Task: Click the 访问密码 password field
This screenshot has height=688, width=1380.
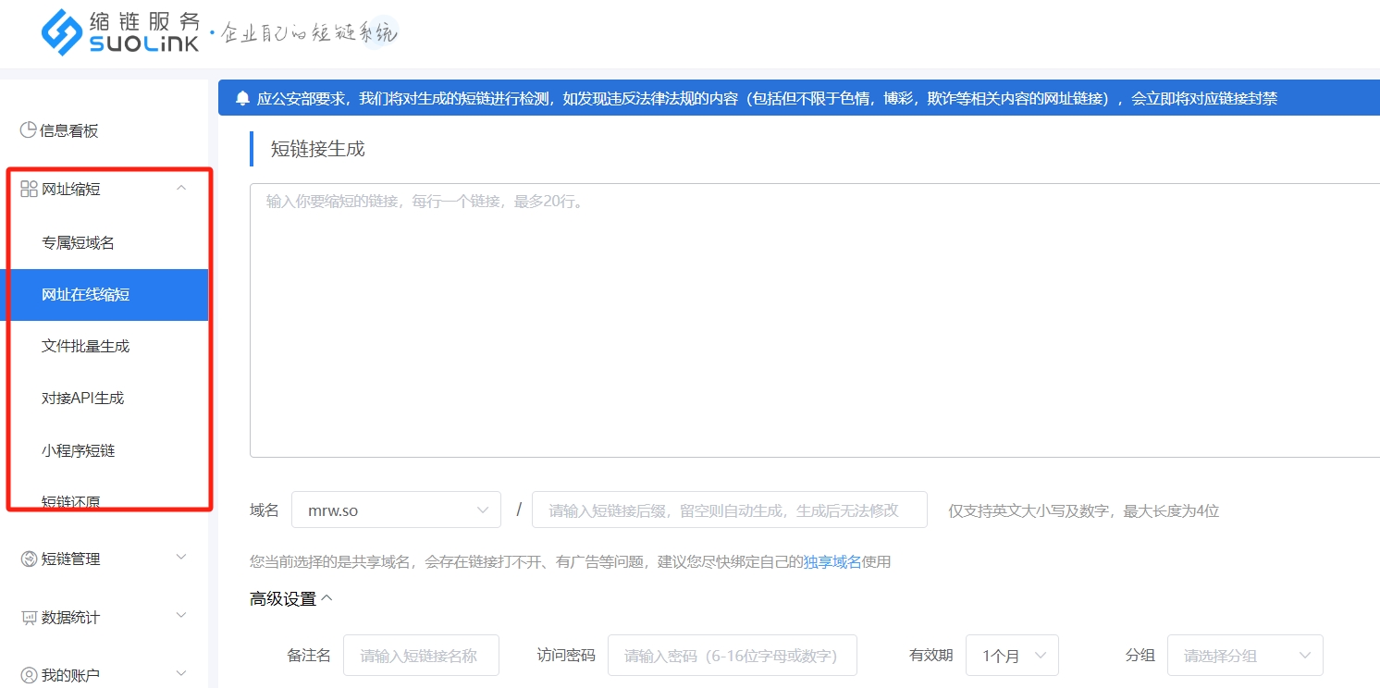Action: tap(732, 656)
